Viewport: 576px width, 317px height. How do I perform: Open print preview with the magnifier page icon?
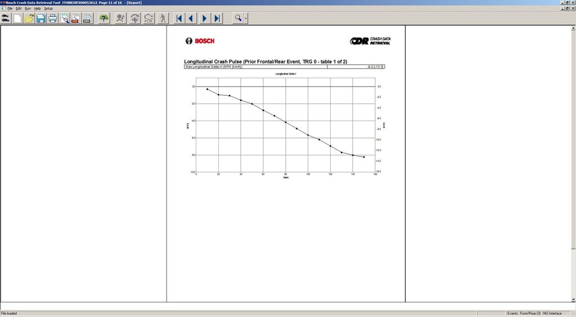tap(64, 19)
